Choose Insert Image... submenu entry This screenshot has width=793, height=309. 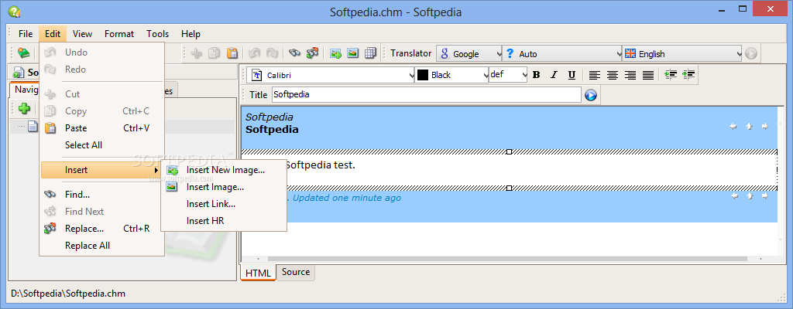[x=224, y=187]
